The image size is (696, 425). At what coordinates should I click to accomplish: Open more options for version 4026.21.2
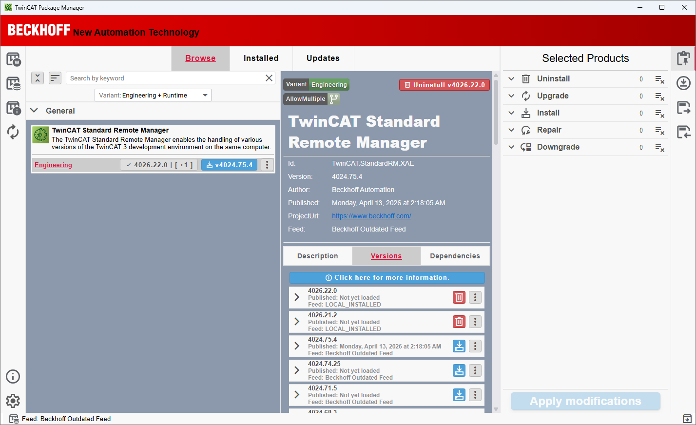click(x=475, y=322)
